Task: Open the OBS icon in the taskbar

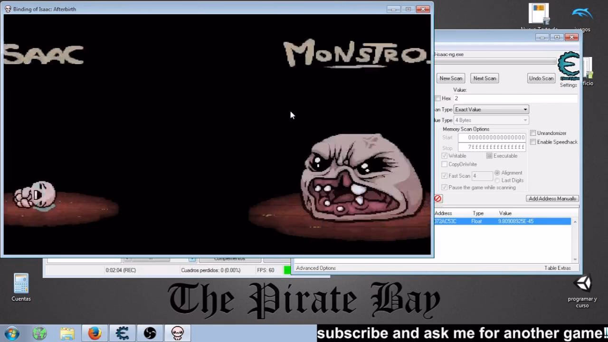Action: pyautogui.click(x=150, y=333)
